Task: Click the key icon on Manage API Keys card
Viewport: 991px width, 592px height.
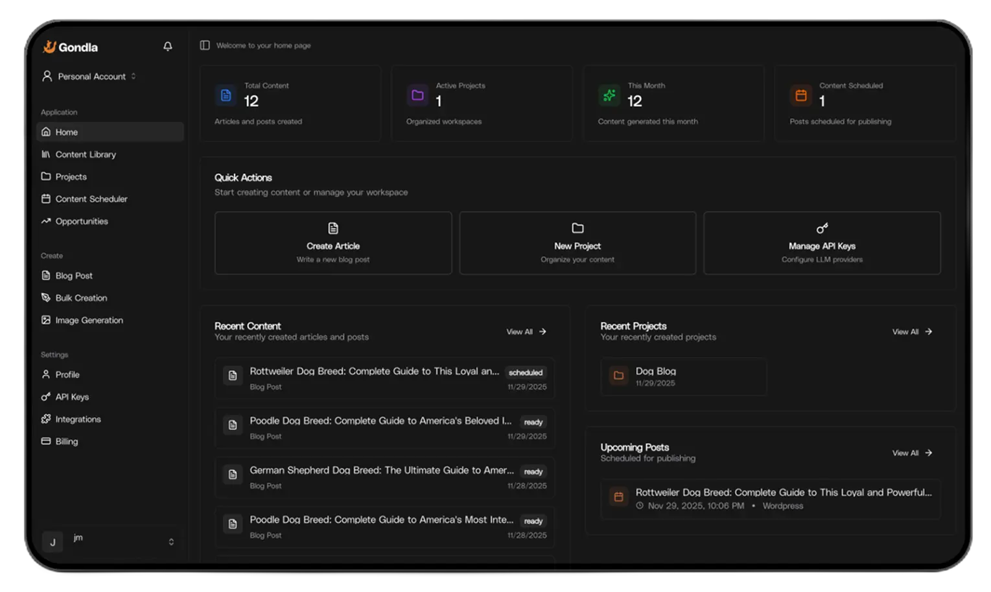Action: tap(822, 228)
